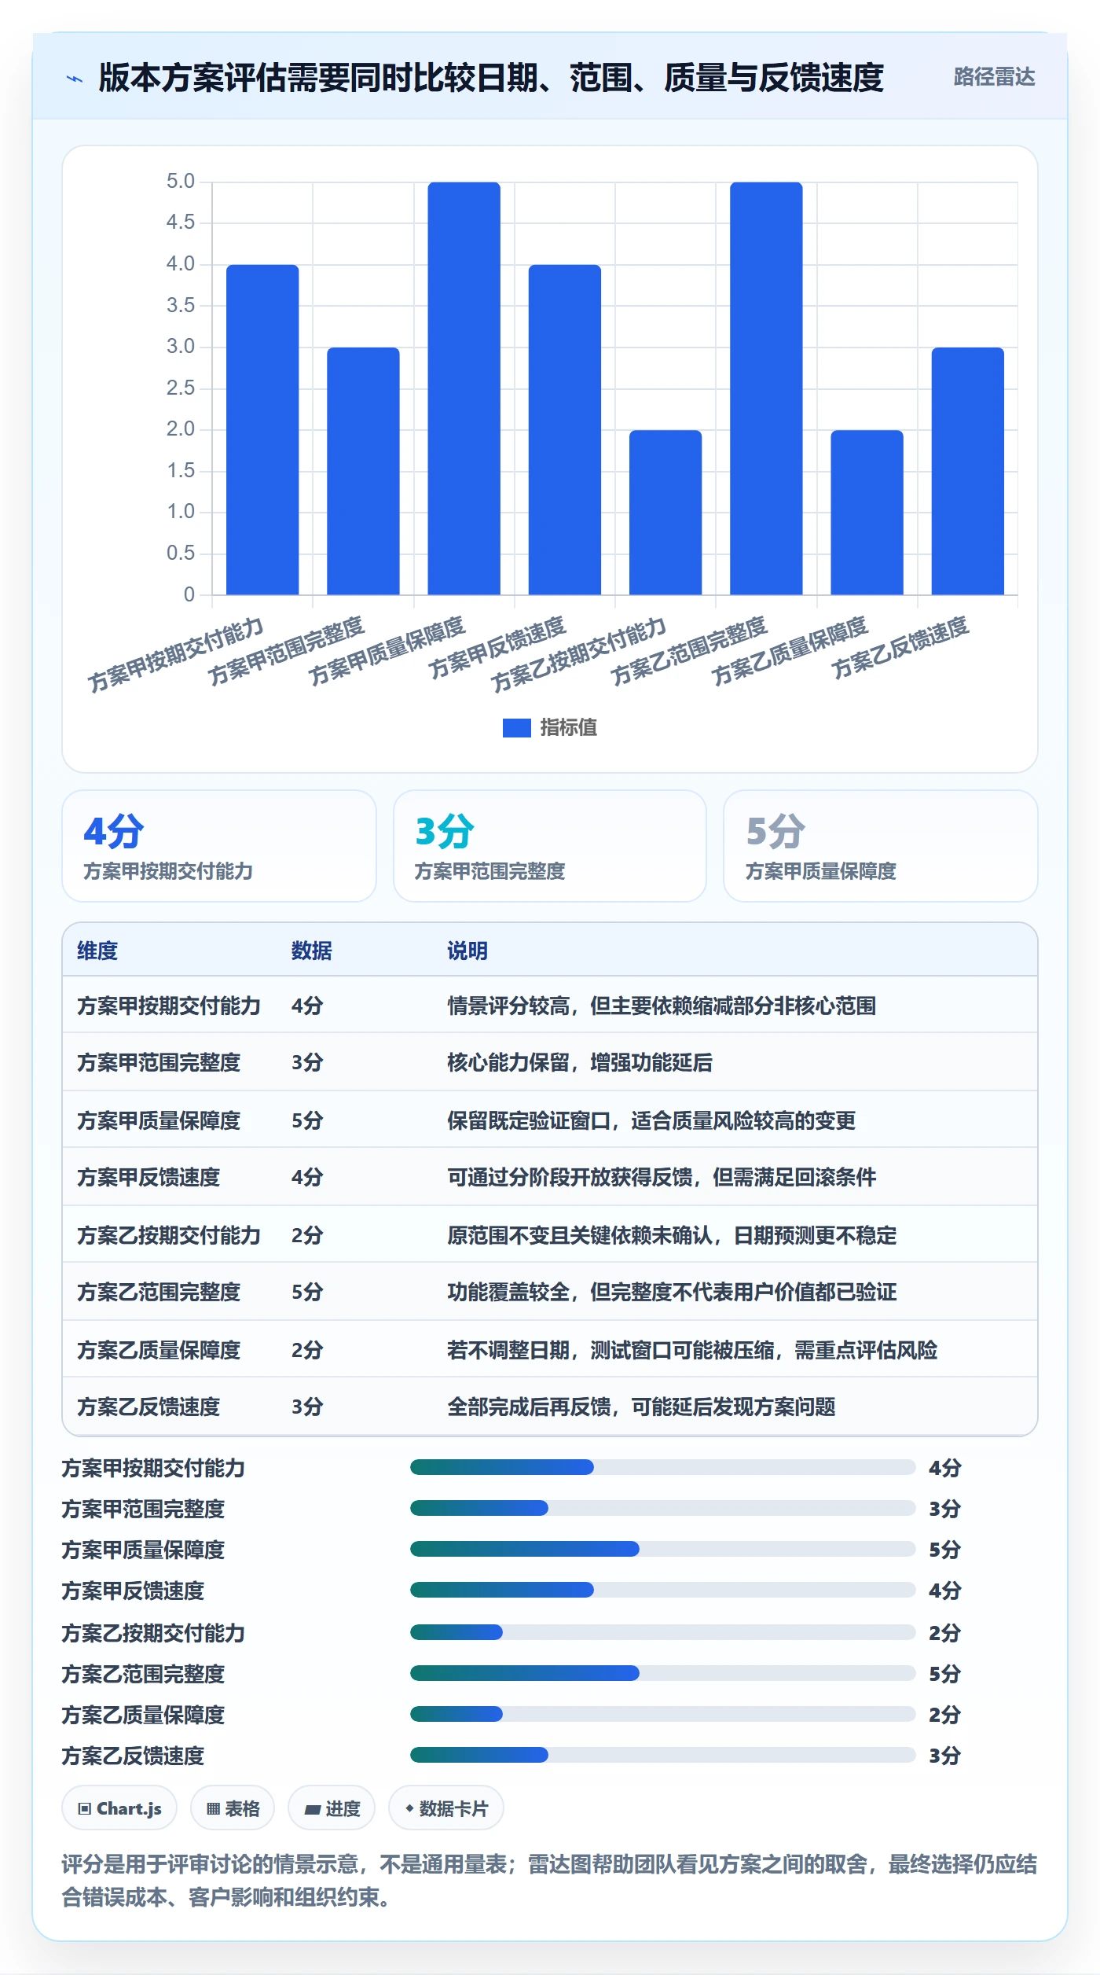Click the 方案甲反馈速度 progress label
The width and height of the screenshot is (1100, 1975).
pos(133,1591)
